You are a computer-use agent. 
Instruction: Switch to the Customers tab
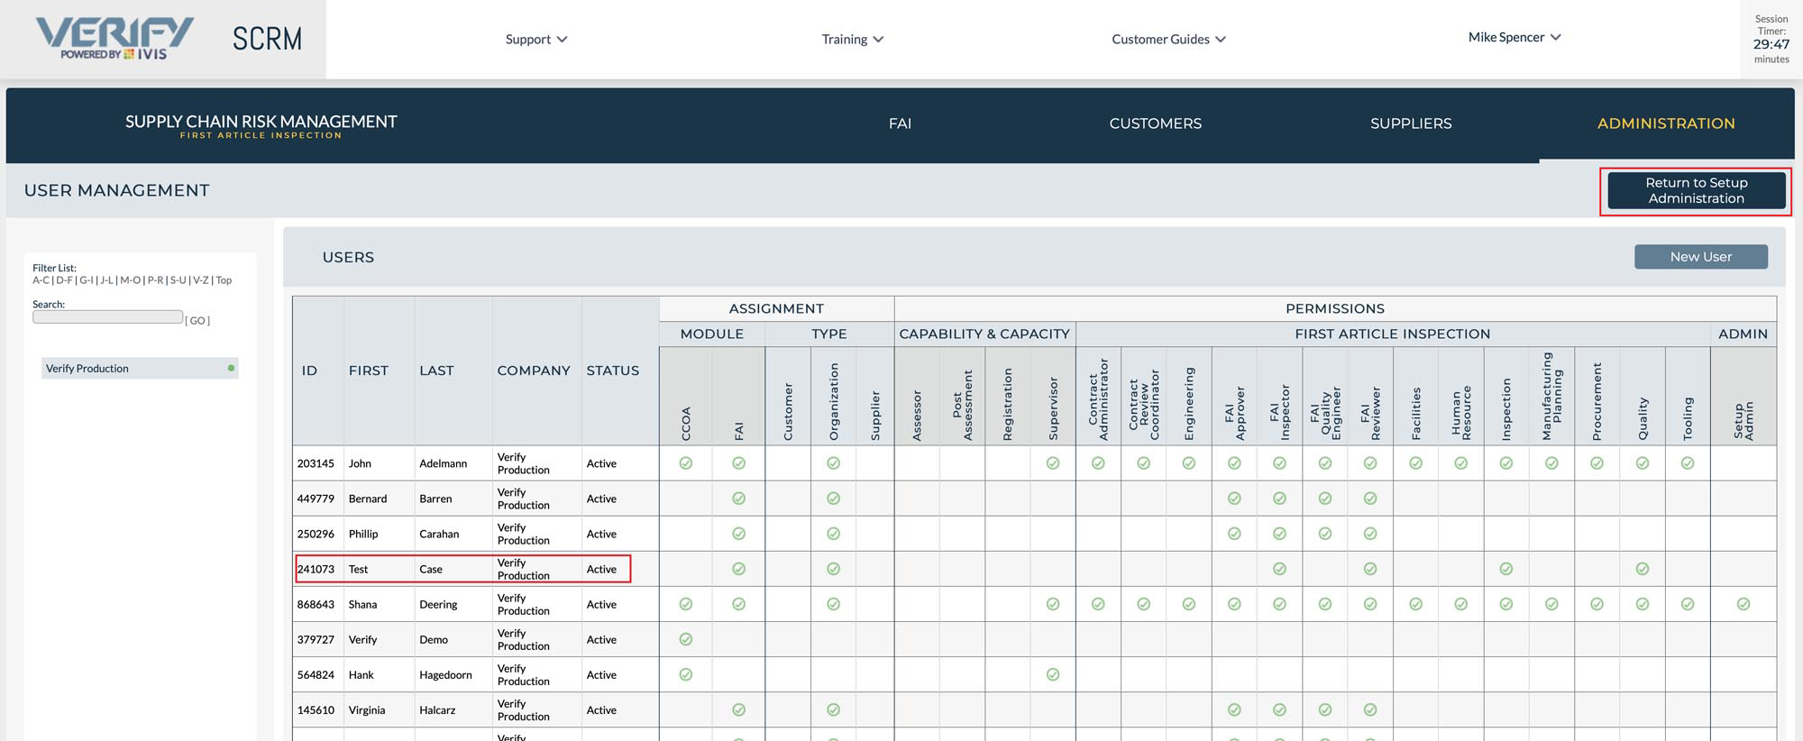pos(1156,123)
